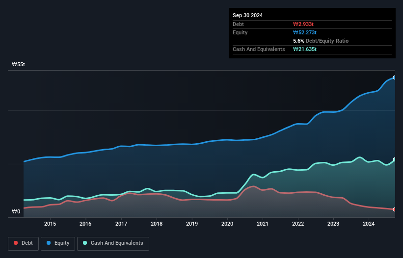Click the 2024 x-axis label
The height and width of the screenshot is (258, 403).
coord(369,224)
